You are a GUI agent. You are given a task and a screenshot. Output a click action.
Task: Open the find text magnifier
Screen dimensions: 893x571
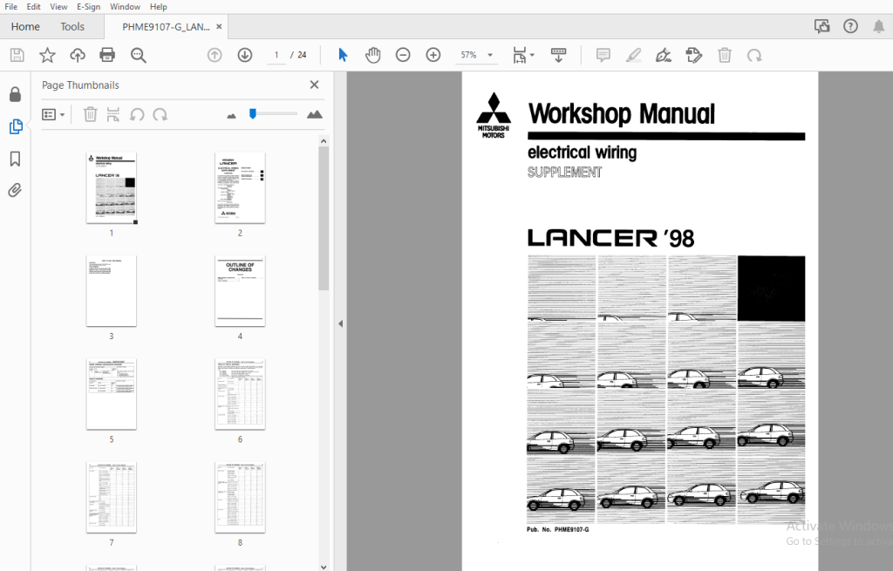139,55
